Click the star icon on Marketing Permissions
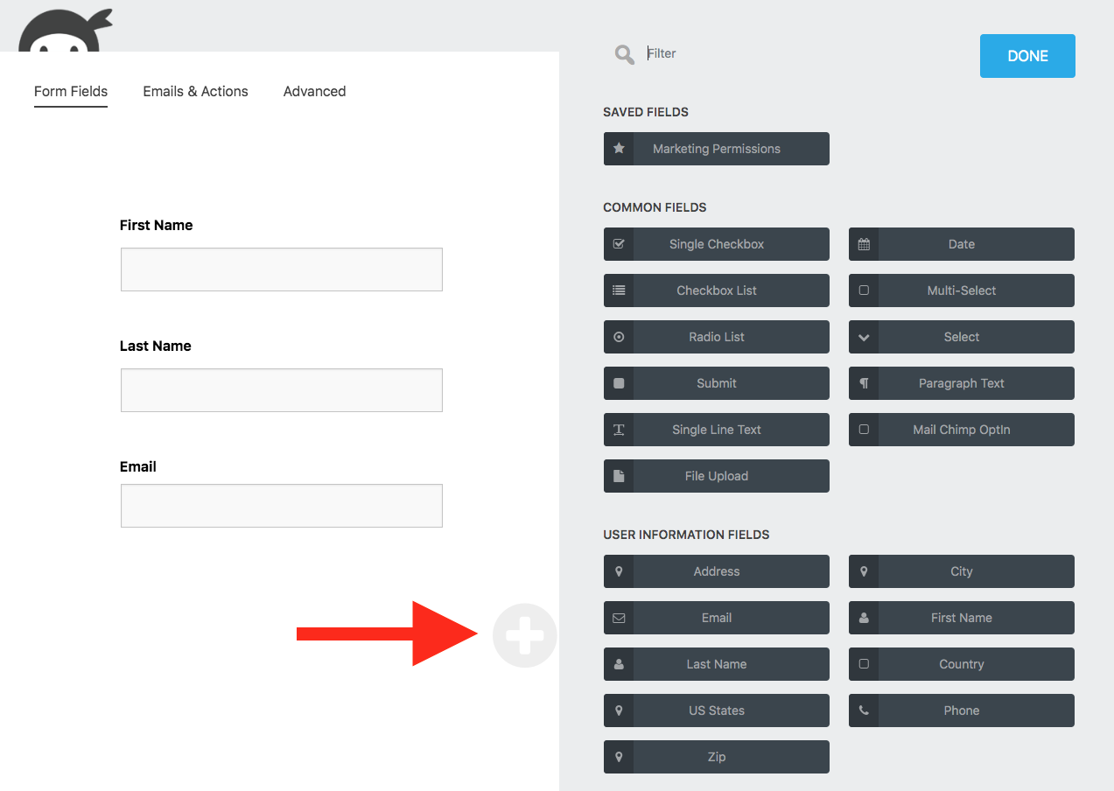1114x791 pixels. (x=619, y=149)
